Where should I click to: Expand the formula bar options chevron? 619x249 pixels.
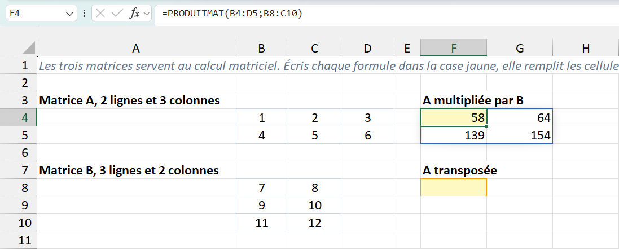[x=147, y=14]
